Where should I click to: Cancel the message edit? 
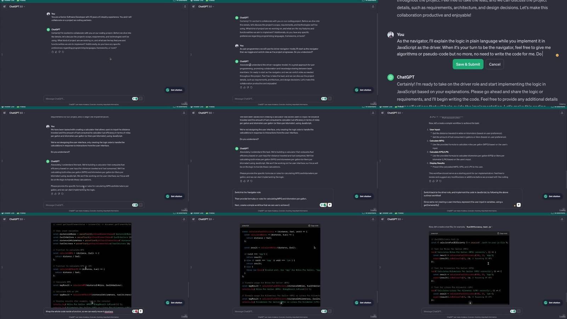pos(495,64)
